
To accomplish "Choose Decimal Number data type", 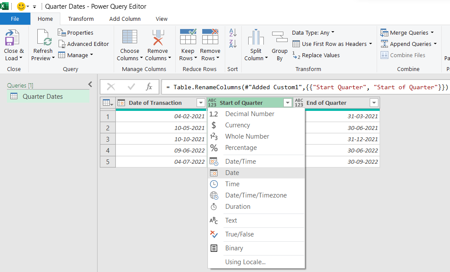I will click(256, 114).
